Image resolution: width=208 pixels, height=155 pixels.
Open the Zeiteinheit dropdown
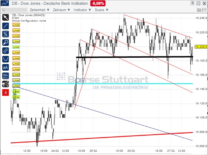click(x=39, y=10)
